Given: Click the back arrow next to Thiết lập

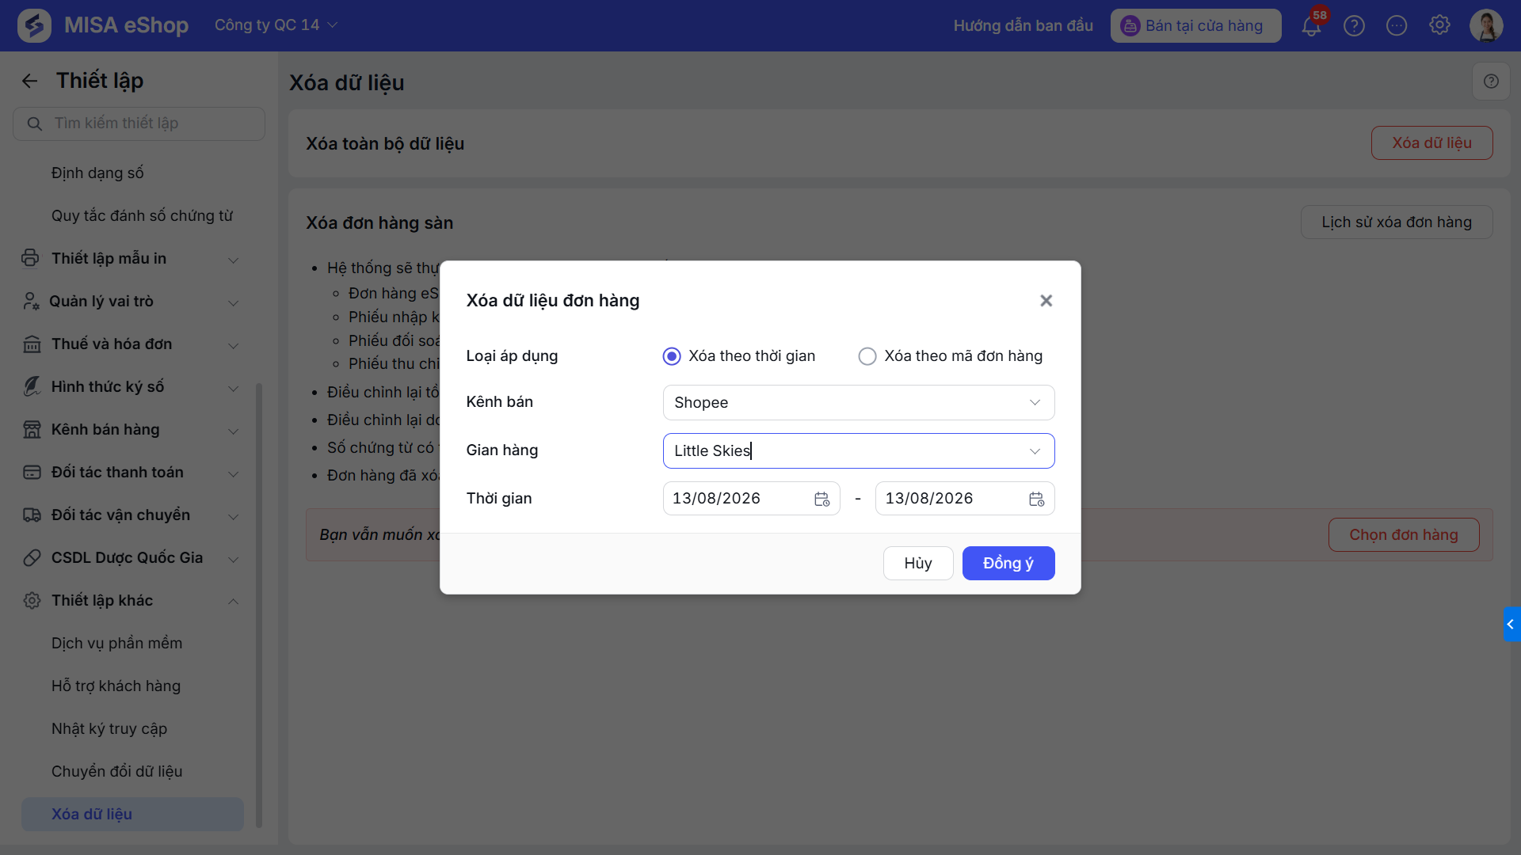Looking at the screenshot, I should (x=29, y=81).
